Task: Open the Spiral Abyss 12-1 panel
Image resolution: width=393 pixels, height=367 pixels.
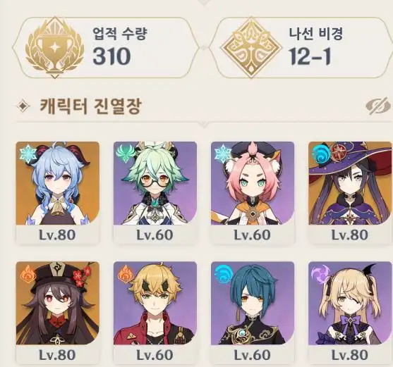Action: [301, 47]
